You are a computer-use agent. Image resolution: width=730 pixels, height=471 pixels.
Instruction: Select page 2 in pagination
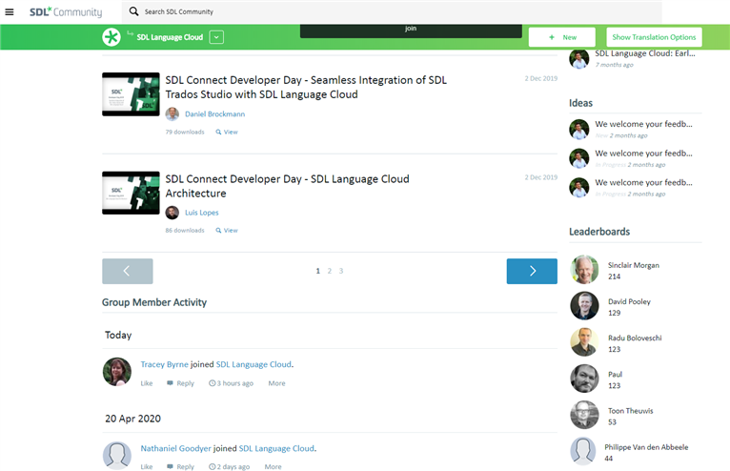tap(330, 271)
